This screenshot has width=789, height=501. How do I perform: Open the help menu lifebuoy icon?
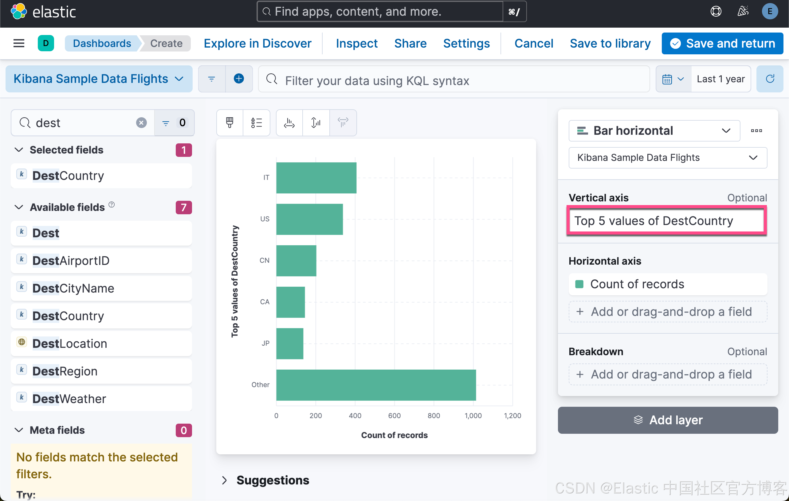click(x=716, y=11)
